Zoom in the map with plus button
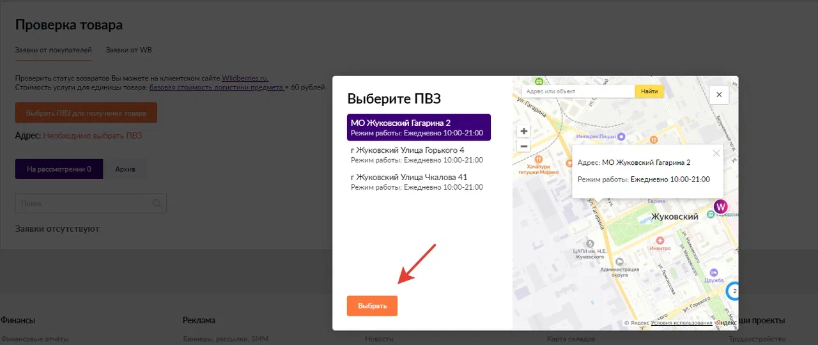 [x=524, y=131]
